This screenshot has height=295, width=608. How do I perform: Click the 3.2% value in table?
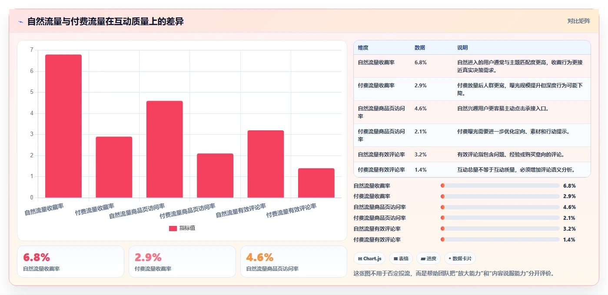pos(421,154)
